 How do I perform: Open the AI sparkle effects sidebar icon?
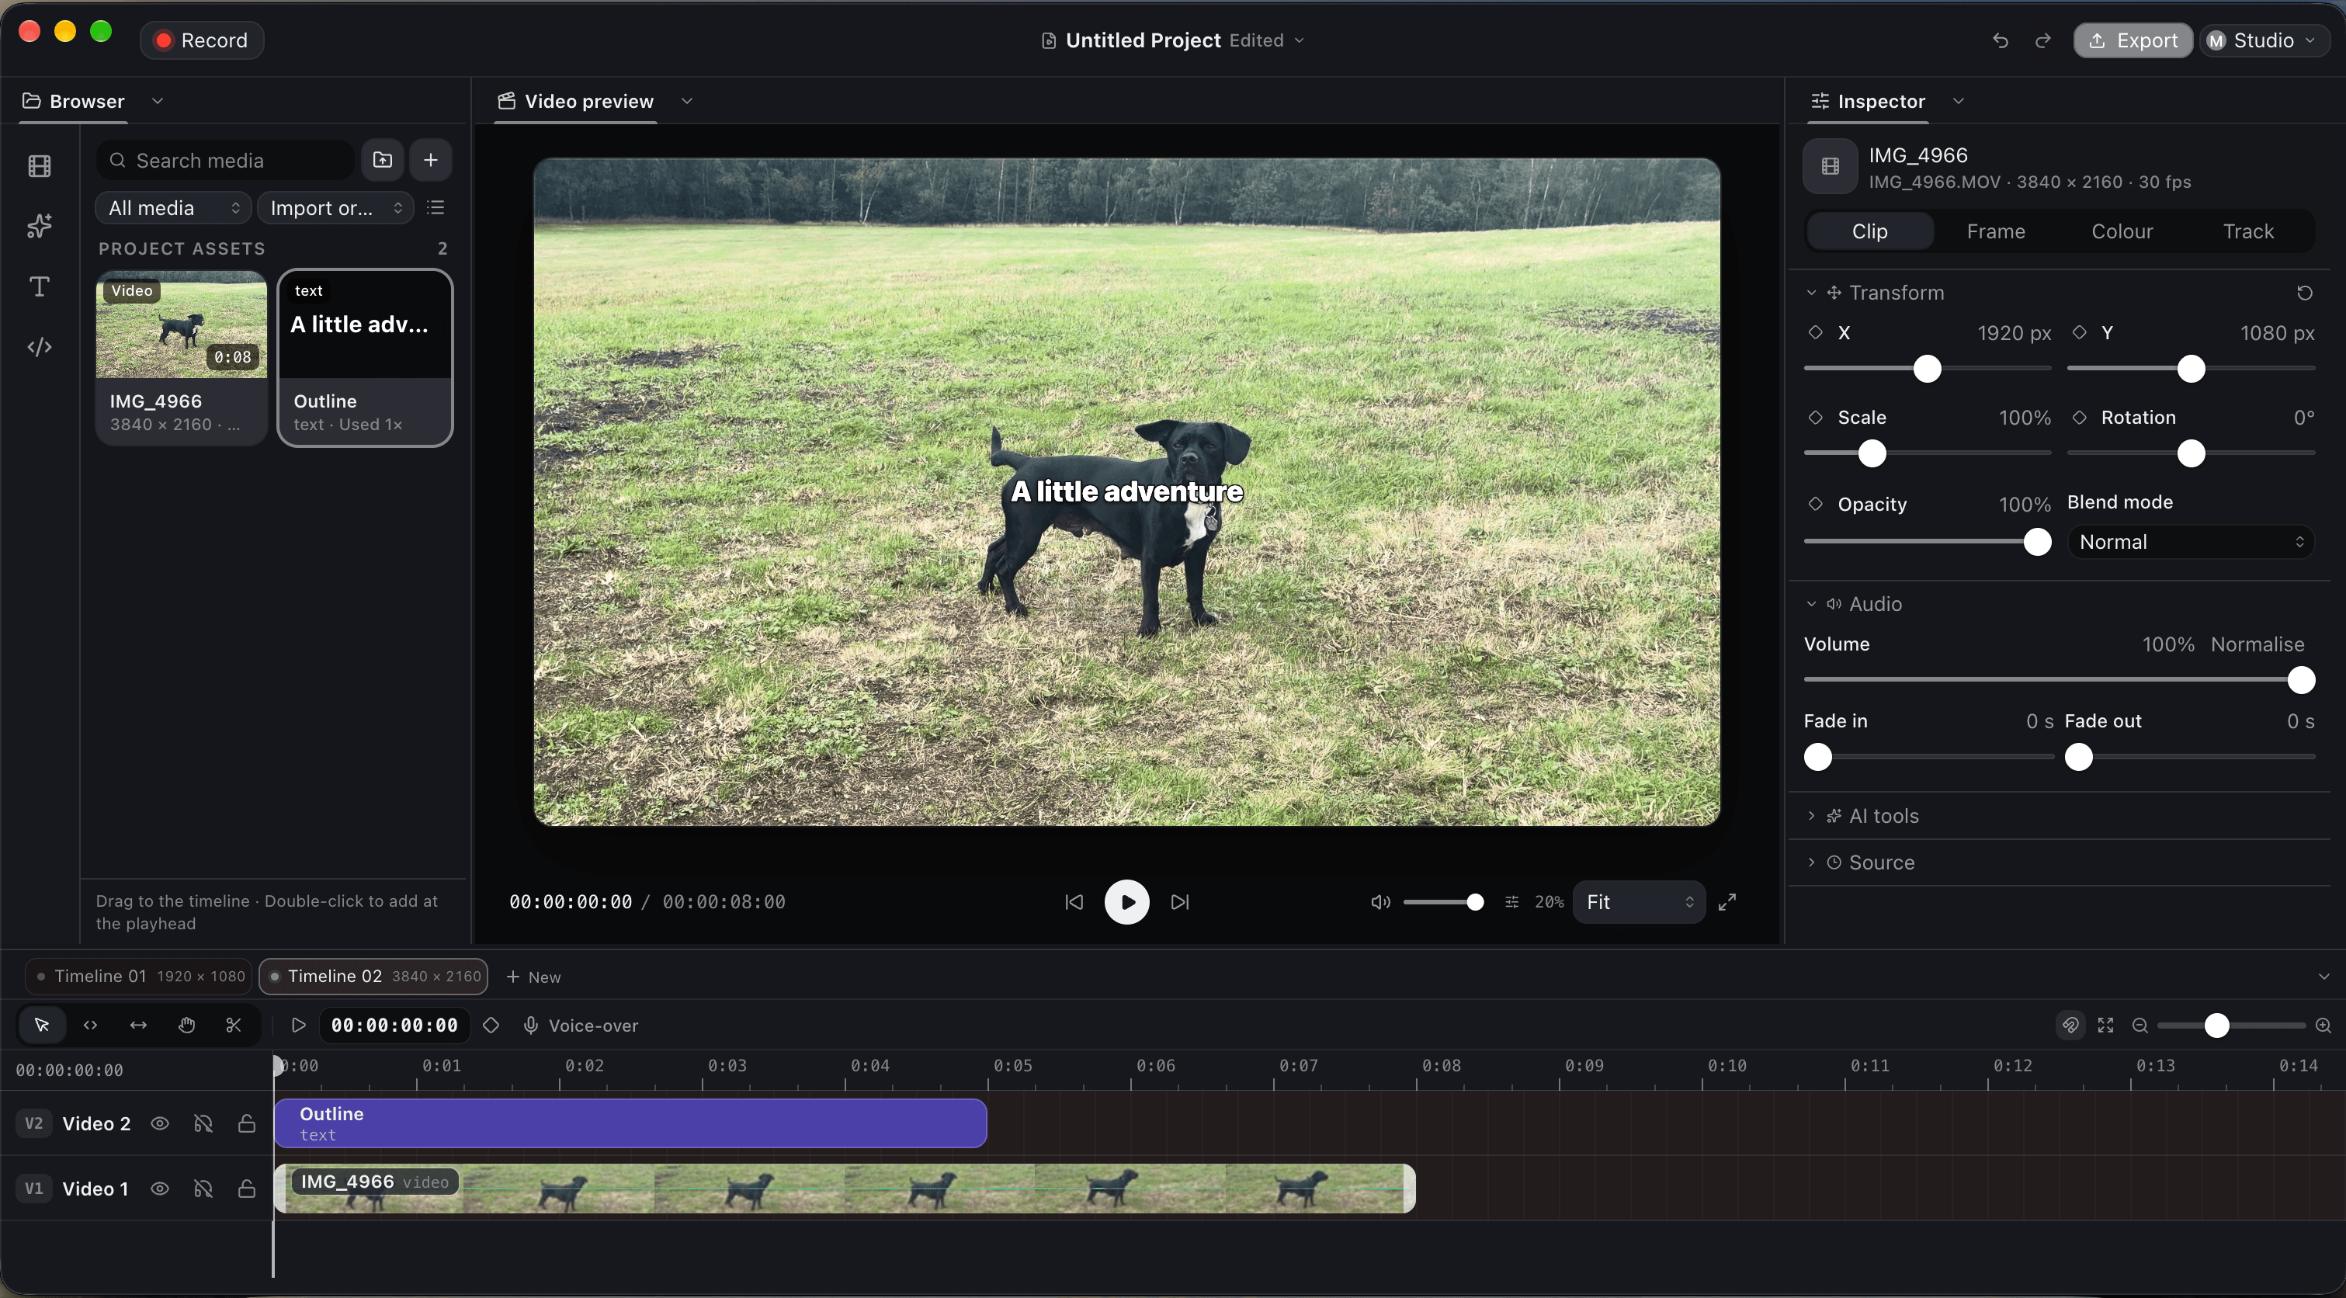point(39,226)
